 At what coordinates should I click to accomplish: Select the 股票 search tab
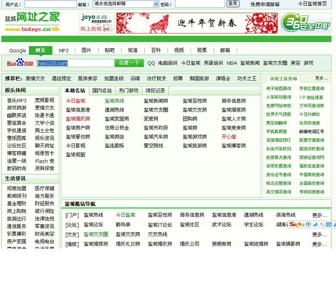pos(202,50)
